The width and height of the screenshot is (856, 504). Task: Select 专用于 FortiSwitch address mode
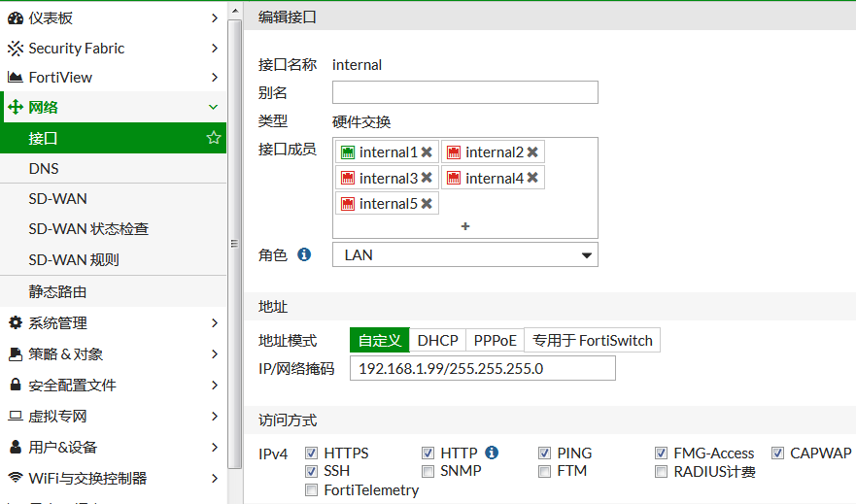click(x=593, y=340)
